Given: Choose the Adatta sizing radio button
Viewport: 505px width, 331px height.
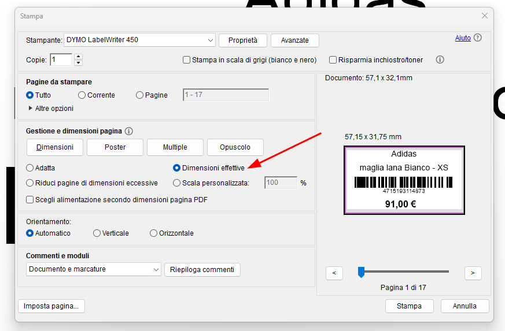Looking at the screenshot, I should coord(30,168).
